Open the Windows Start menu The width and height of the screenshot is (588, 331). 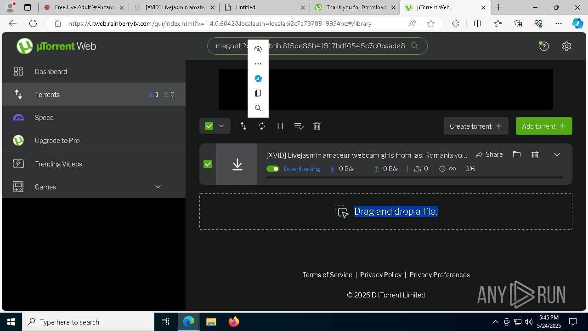[11, 322]
